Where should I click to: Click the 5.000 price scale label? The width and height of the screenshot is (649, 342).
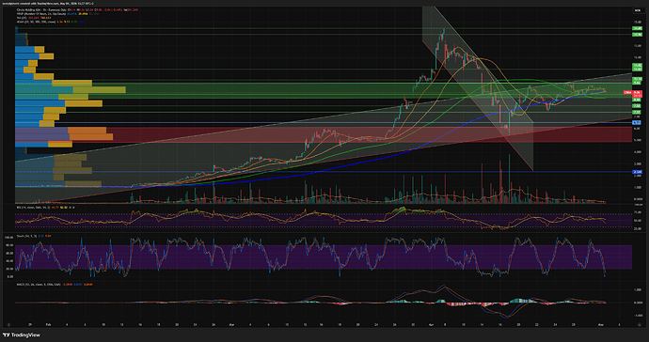[x=638, y=140]
